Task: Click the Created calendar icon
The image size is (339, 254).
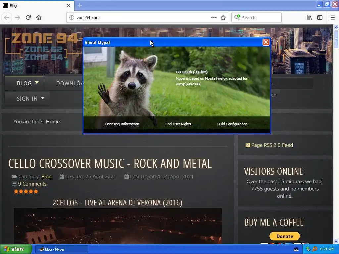Action: (62, 177)
